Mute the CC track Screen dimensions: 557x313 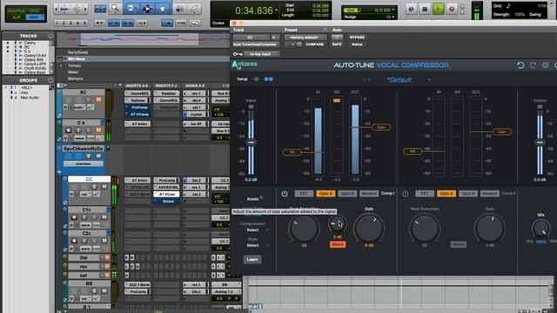coord(104,186)
